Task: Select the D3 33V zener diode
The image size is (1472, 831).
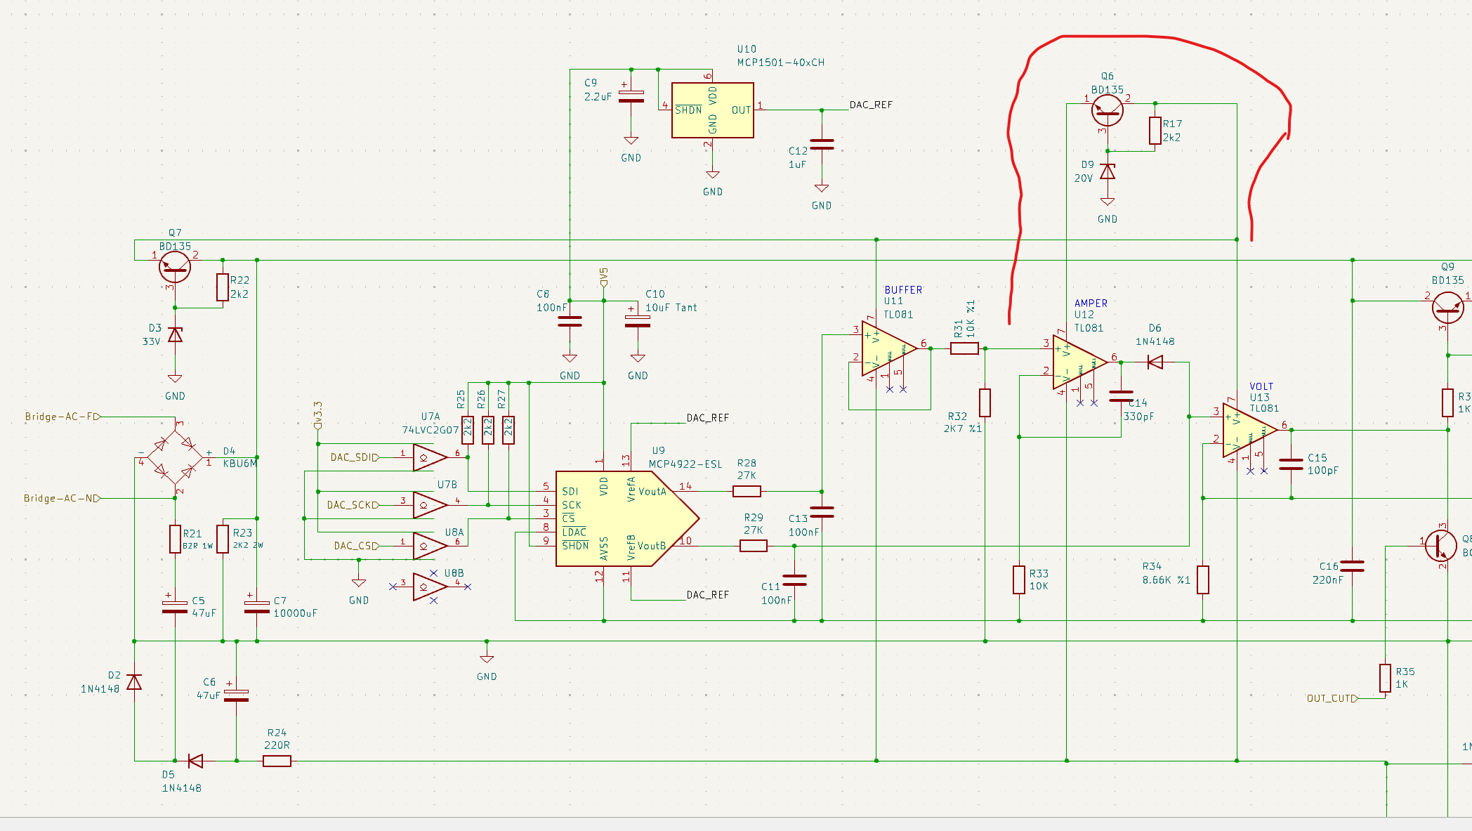Action: pos(175,335)
